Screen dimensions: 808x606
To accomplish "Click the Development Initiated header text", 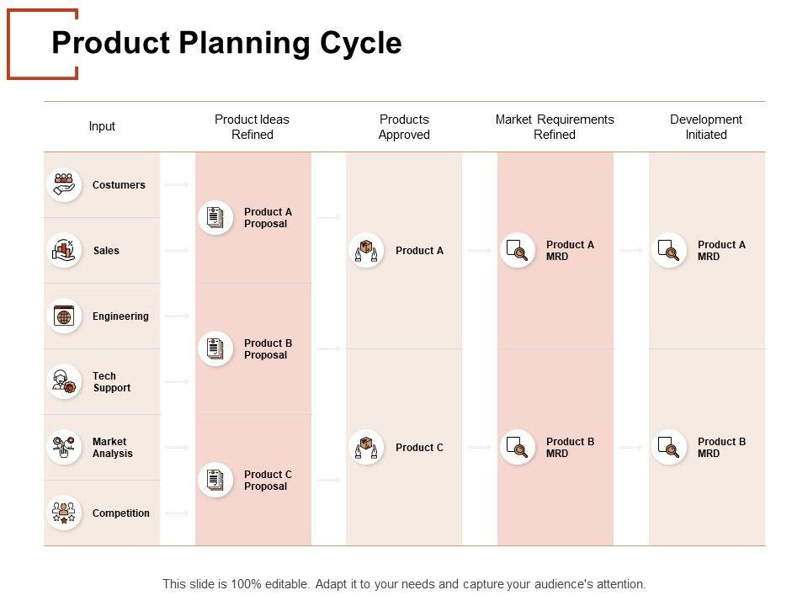I will [706, 127].
